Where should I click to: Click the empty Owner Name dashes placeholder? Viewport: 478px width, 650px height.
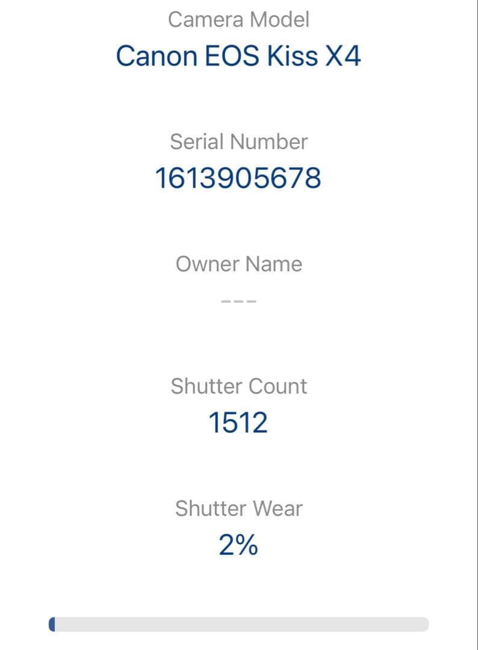(238, 301)
